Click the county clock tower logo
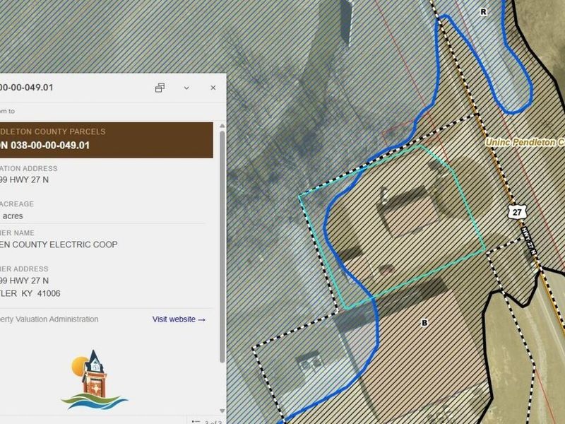This screenshot has width=565, height=424. pos(94,379)
